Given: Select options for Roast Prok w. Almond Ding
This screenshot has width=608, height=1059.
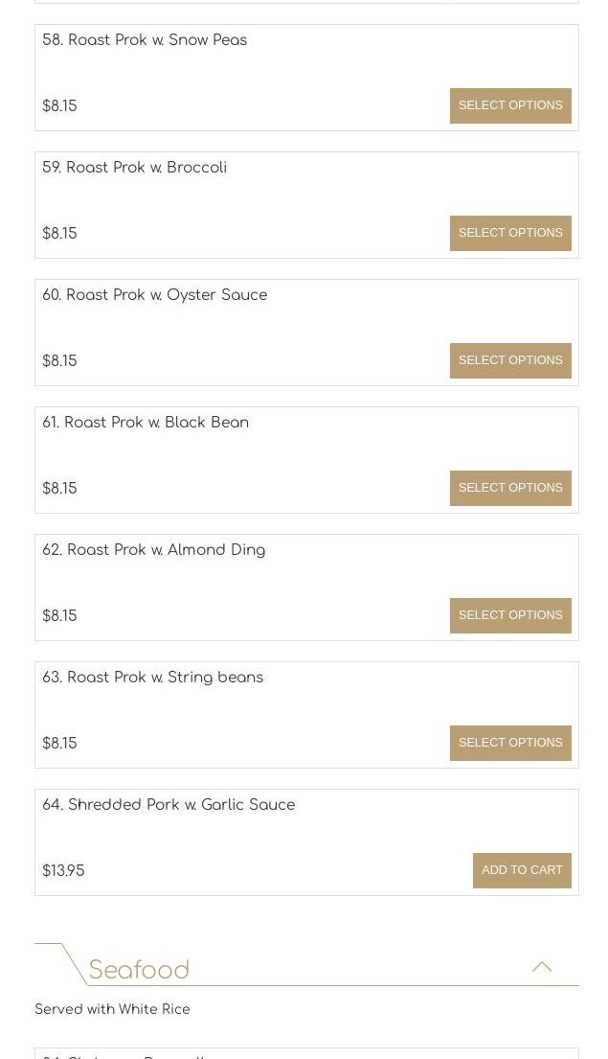Looking at the screenshot, I should click(x=510, y=615).
